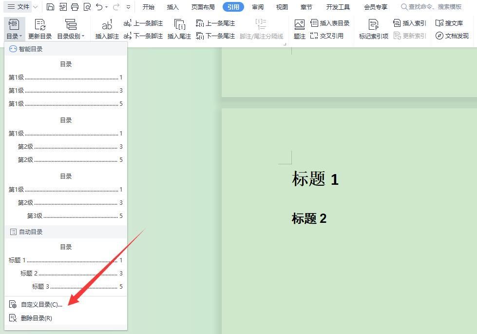Open the 开发工具 tab
The width and height of the screenshot is (477, 334).
338,7
